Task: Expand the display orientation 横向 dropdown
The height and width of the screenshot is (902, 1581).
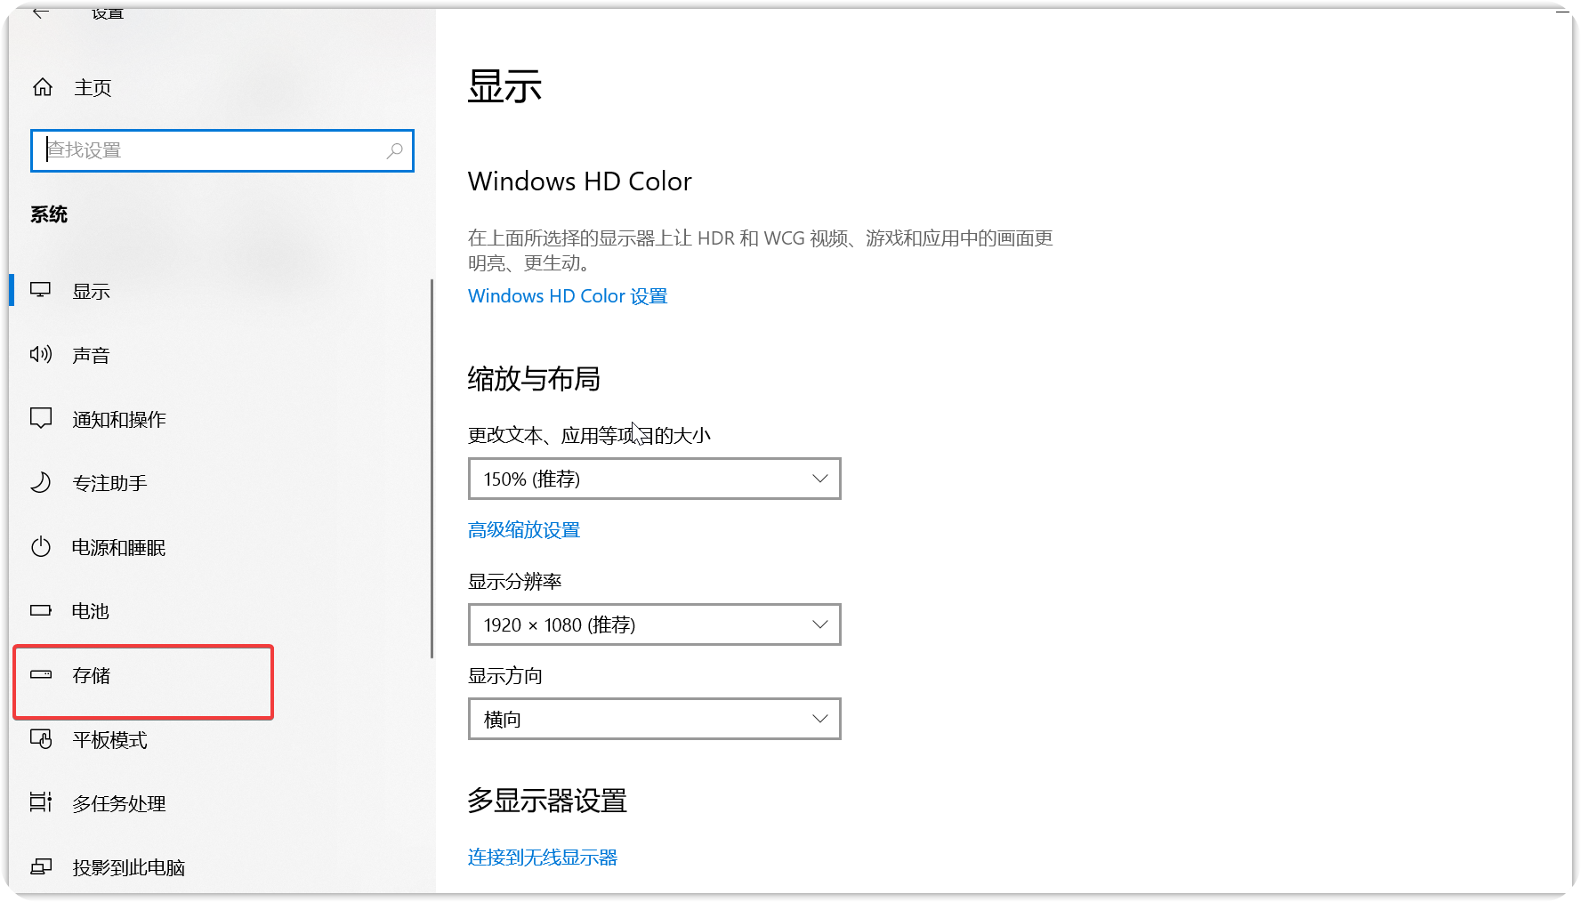Action: coord(654,719)
